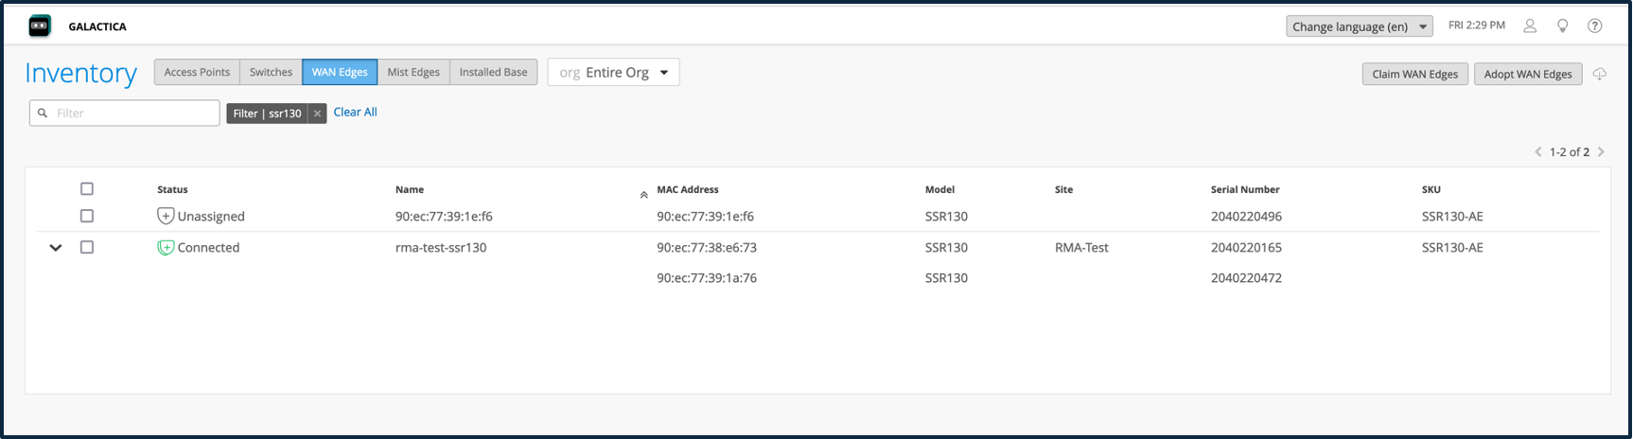Open the help question mark icon
This screenshot has width=1633, height=439.
pos(1594,26)
